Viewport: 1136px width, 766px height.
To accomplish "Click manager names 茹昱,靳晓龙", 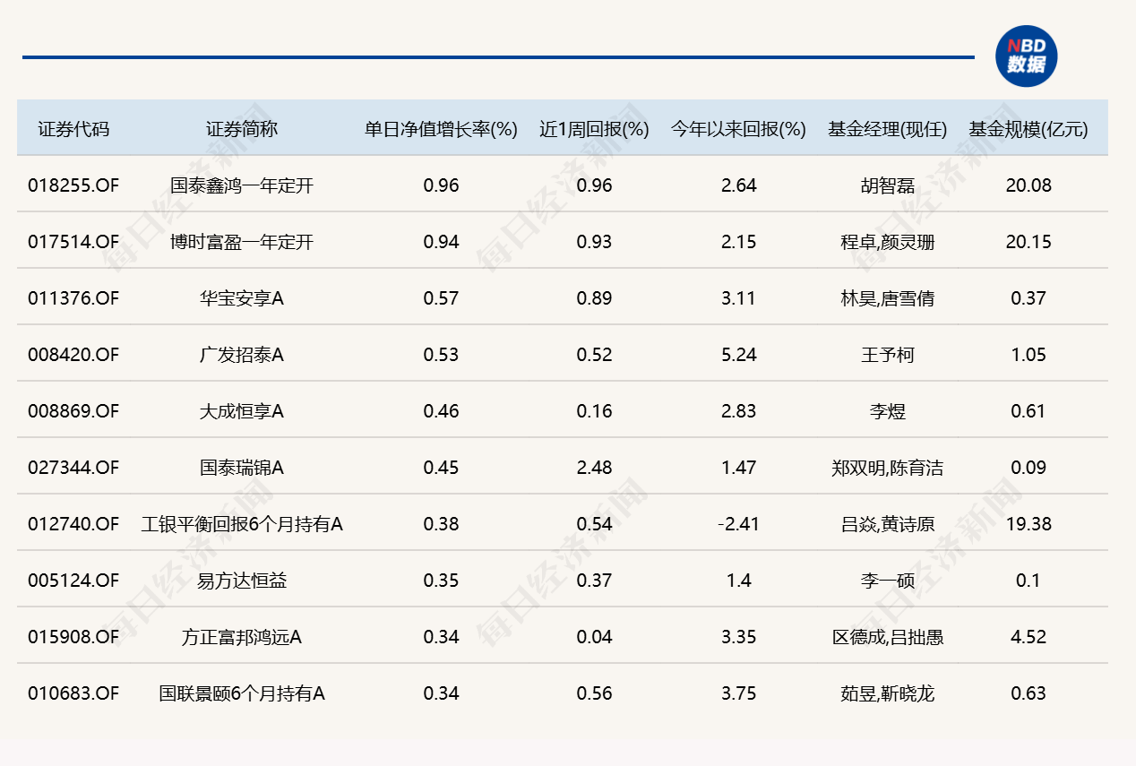I will click(x=887, y=693).
